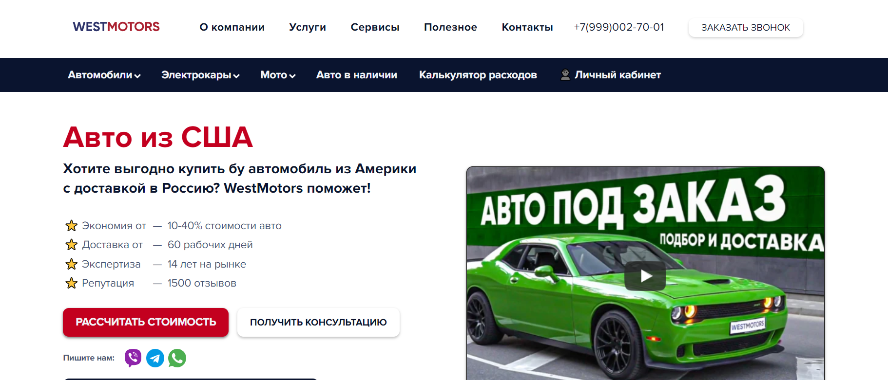Image resolution: width=888 pixels, height=380 pixels.
Task: Open the Услуги menu item
Action: pyautogui.click(x=308, y=27)
